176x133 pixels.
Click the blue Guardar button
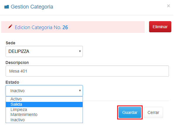point(130,112)
